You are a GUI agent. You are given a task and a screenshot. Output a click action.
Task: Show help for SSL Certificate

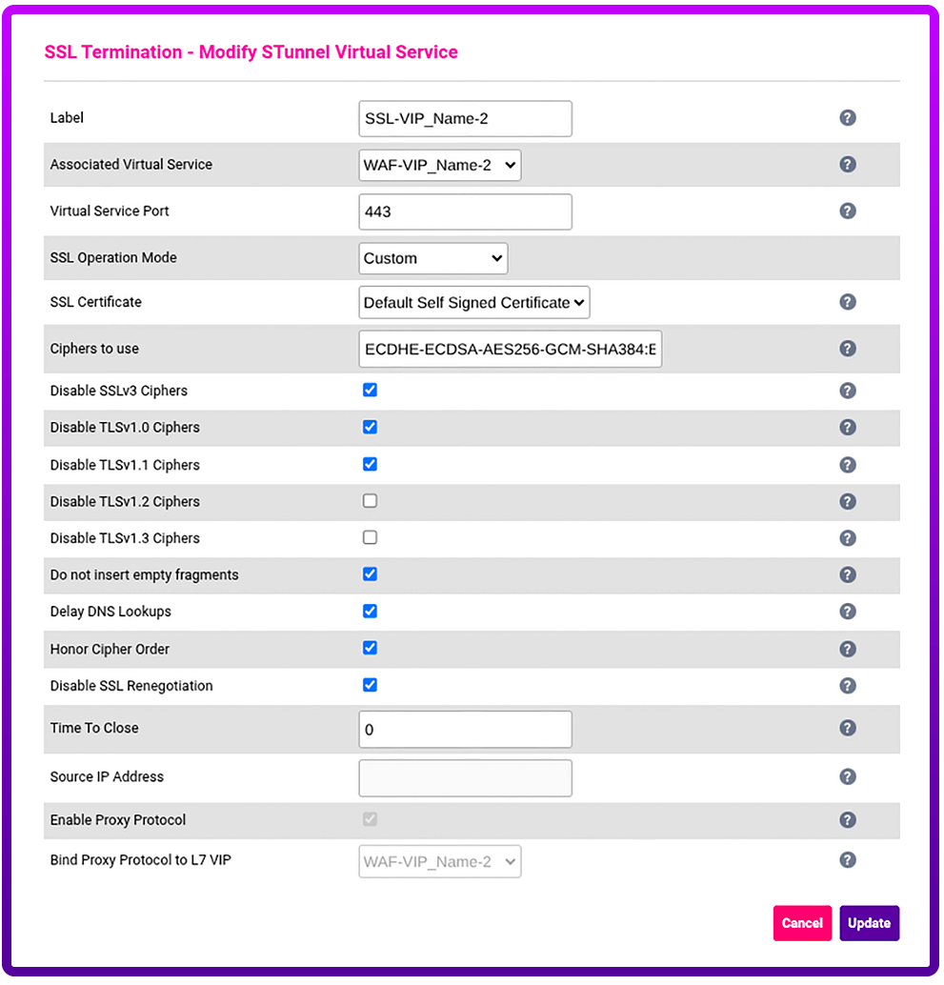click(x=847, y=302)
